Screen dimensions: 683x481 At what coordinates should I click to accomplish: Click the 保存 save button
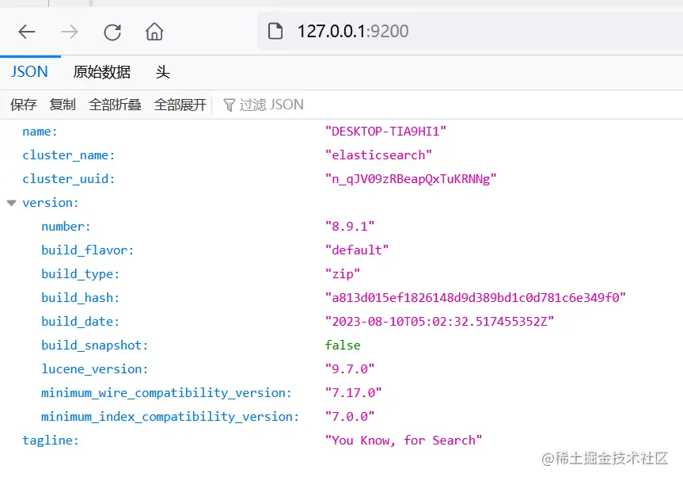coord(24,105)
